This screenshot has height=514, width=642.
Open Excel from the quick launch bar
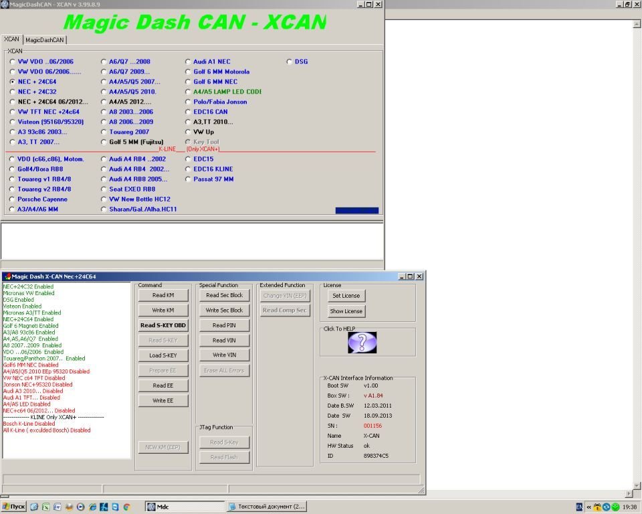coord(46,507)
